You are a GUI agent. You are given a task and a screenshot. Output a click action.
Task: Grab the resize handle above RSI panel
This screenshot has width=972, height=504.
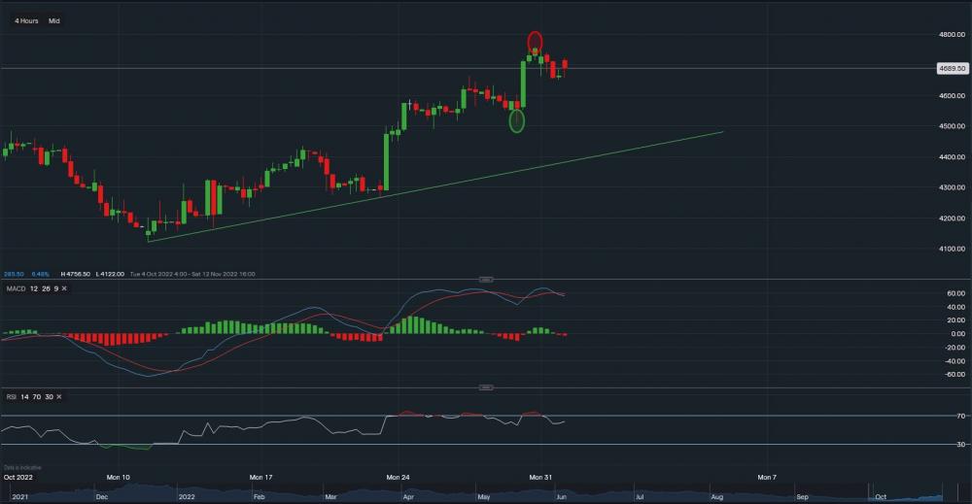click(x=486, y=387)
